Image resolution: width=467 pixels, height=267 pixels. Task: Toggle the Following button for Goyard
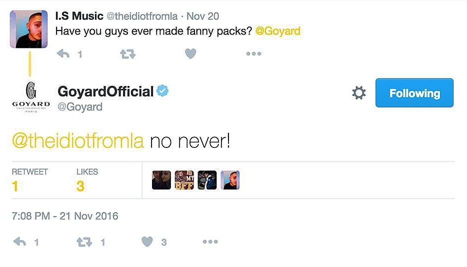[414, 93]
